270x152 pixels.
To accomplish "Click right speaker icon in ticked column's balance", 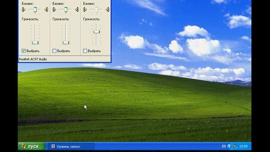I will click(x=46, y=9).
